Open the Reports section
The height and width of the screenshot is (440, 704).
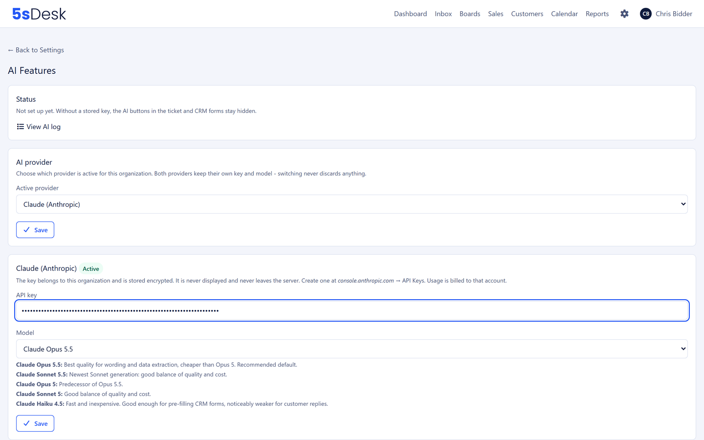pos(597,14)
